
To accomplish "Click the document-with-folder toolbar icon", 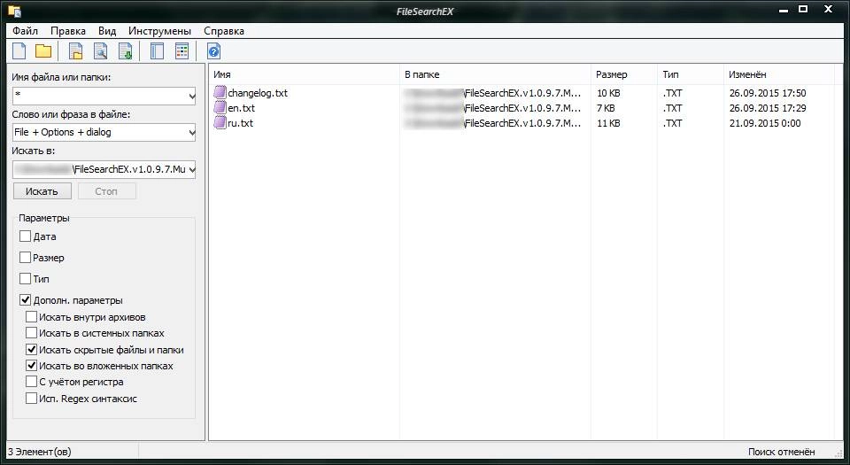I will (76, 51).
